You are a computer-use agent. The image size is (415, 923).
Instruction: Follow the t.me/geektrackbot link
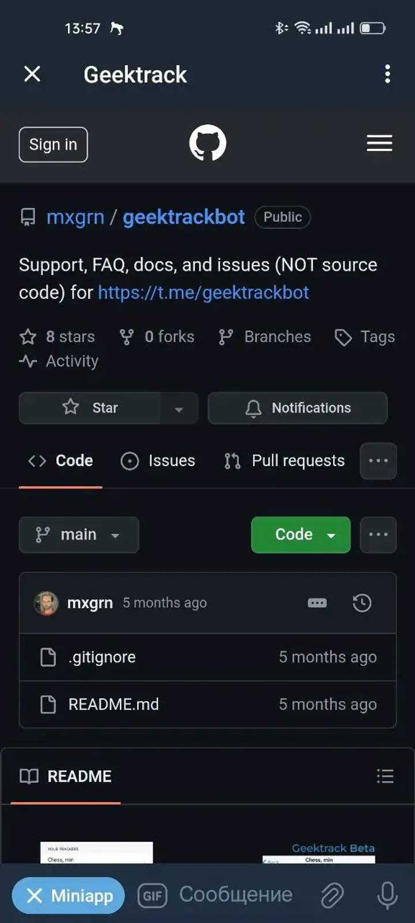click(203, 292)
